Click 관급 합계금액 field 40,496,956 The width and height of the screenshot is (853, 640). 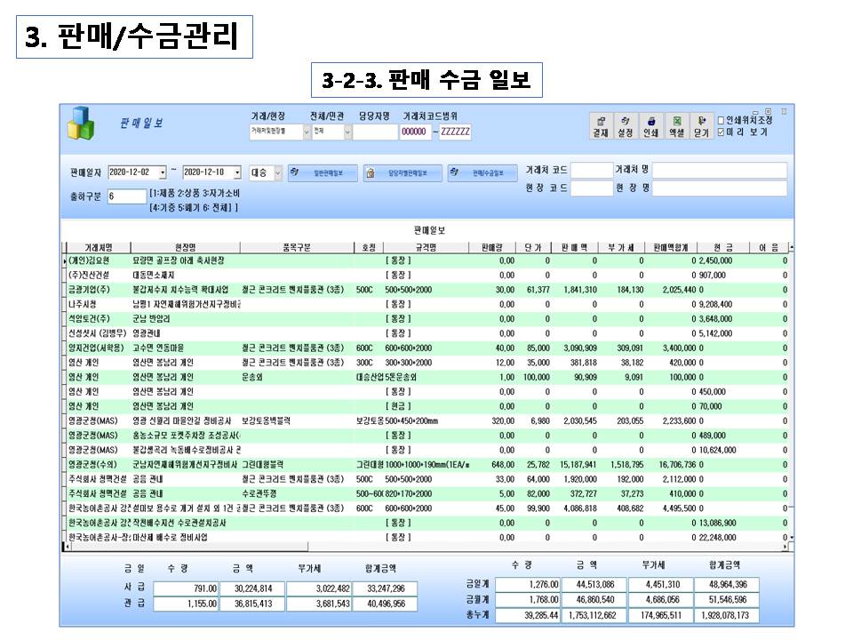(386, 604)
